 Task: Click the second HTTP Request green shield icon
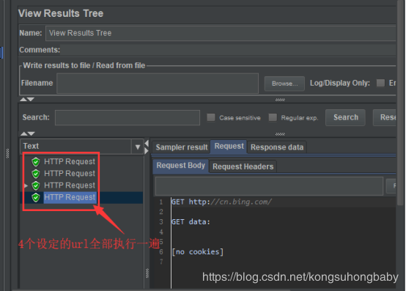point(36,174)
